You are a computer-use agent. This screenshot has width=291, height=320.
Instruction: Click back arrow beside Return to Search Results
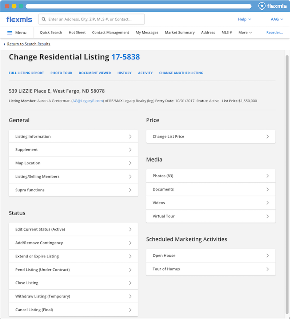(4, 44)
